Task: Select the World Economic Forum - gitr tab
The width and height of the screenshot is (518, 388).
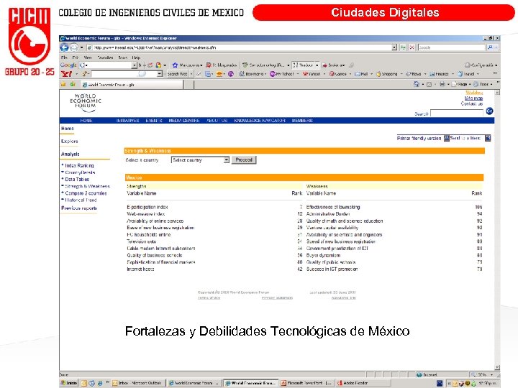Action: (130, 85)
